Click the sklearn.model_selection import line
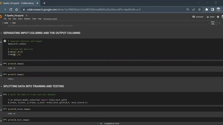 point(37,100)
